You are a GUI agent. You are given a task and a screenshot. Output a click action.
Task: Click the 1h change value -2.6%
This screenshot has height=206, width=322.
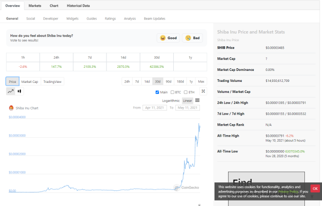point(23,66)
